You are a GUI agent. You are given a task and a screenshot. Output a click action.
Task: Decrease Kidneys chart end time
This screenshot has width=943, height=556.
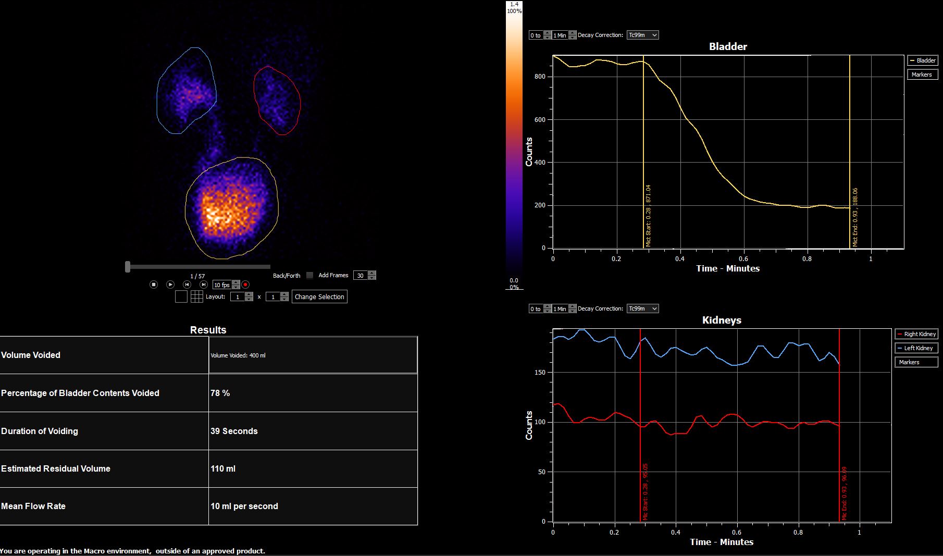[573, 311]
